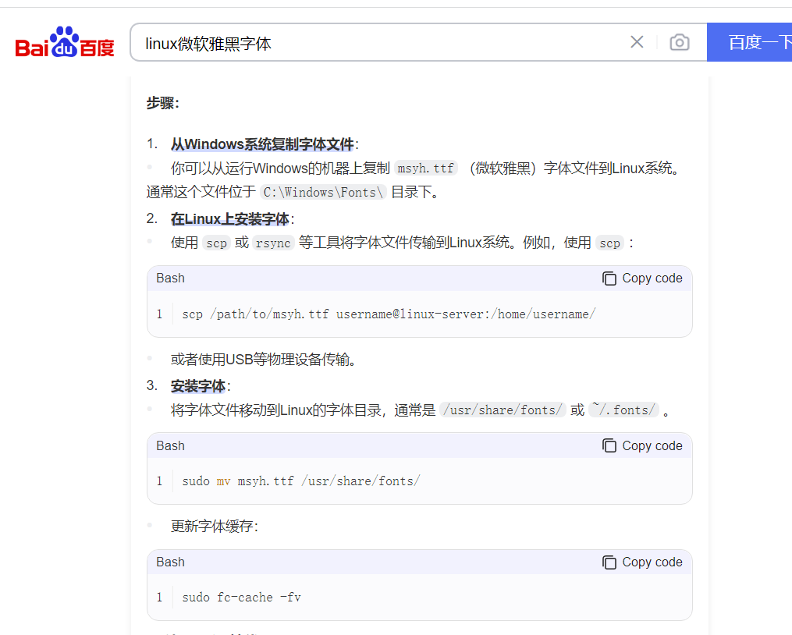Click the inline path C:\Windows\Fonts\

point(323,193)
